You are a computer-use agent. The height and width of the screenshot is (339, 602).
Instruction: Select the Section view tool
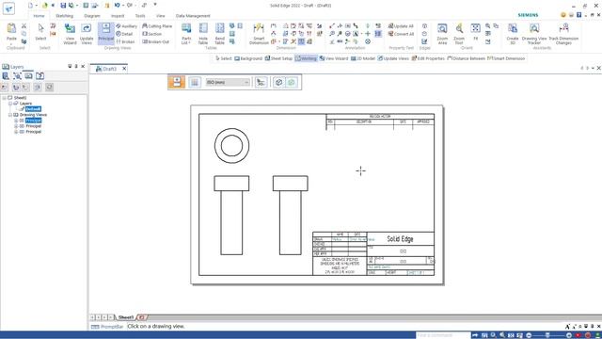(152, 34)
